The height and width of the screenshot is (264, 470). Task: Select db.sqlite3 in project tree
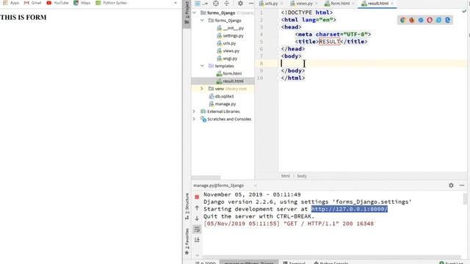pos(221,96)
